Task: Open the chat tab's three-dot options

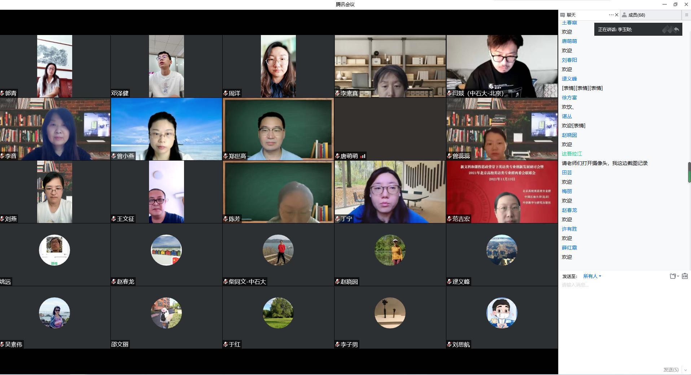Action: (611, 15)
